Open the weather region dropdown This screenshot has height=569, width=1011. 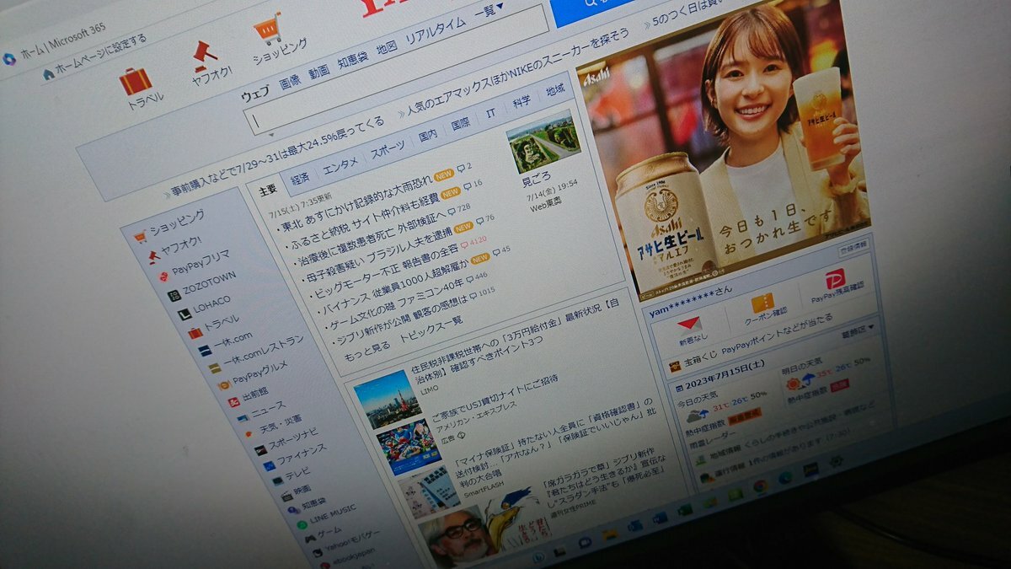tap(858, 330)
